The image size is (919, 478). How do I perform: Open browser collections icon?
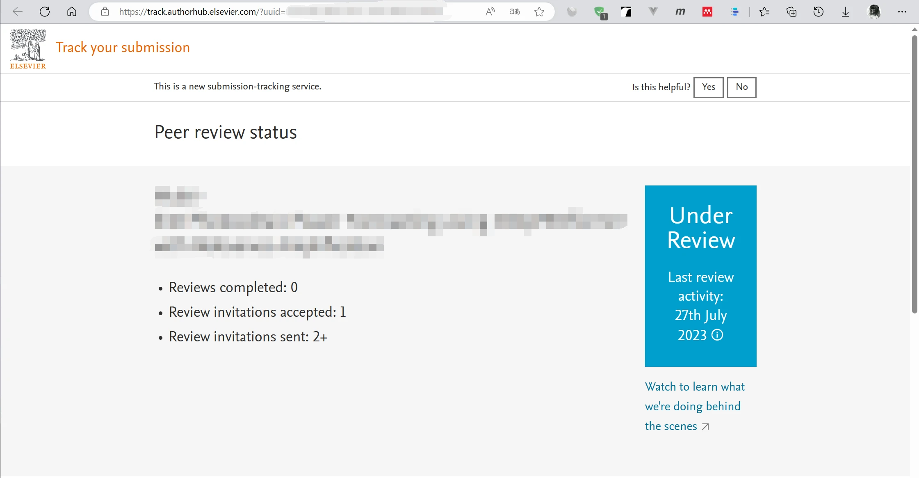click(x=791, y=11)
